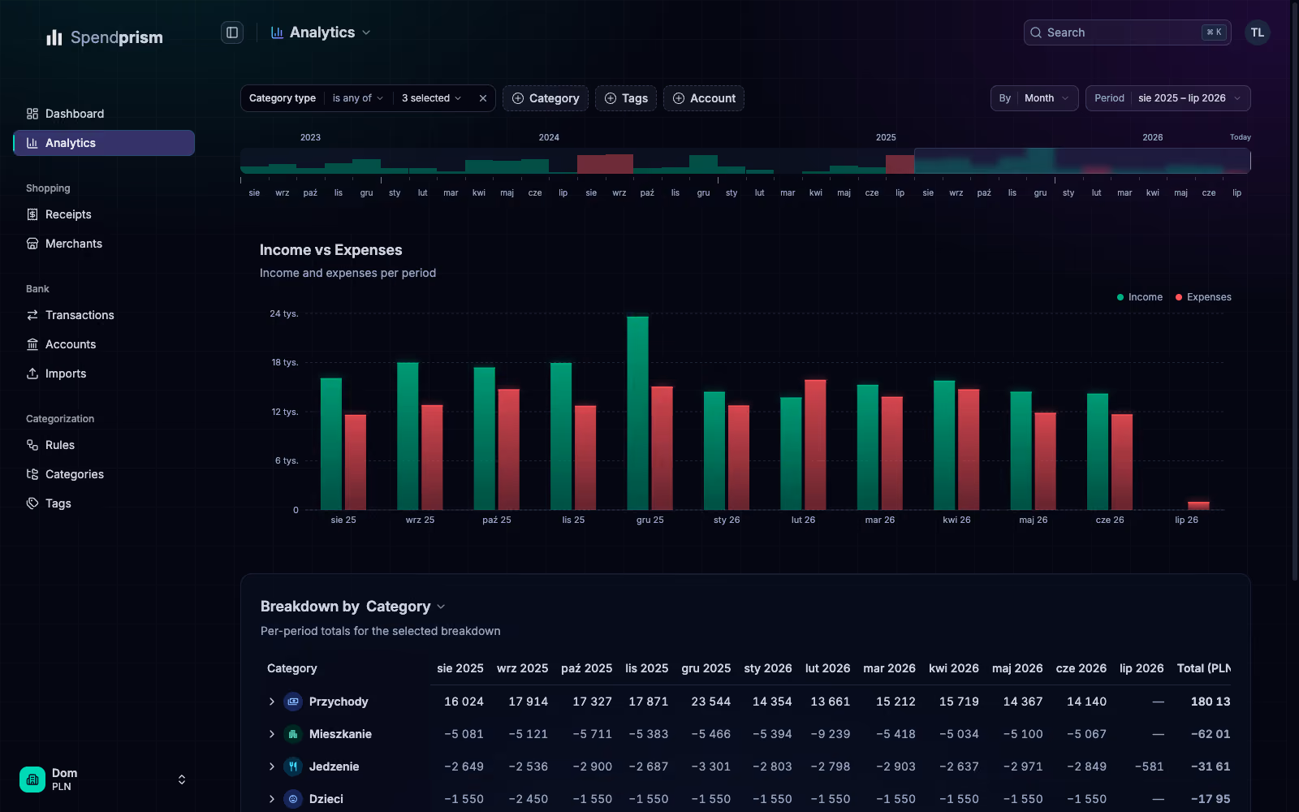Click the 2024 year marker on timeline
Screen dimensions: 1299x812
click(x=549, y=137)
